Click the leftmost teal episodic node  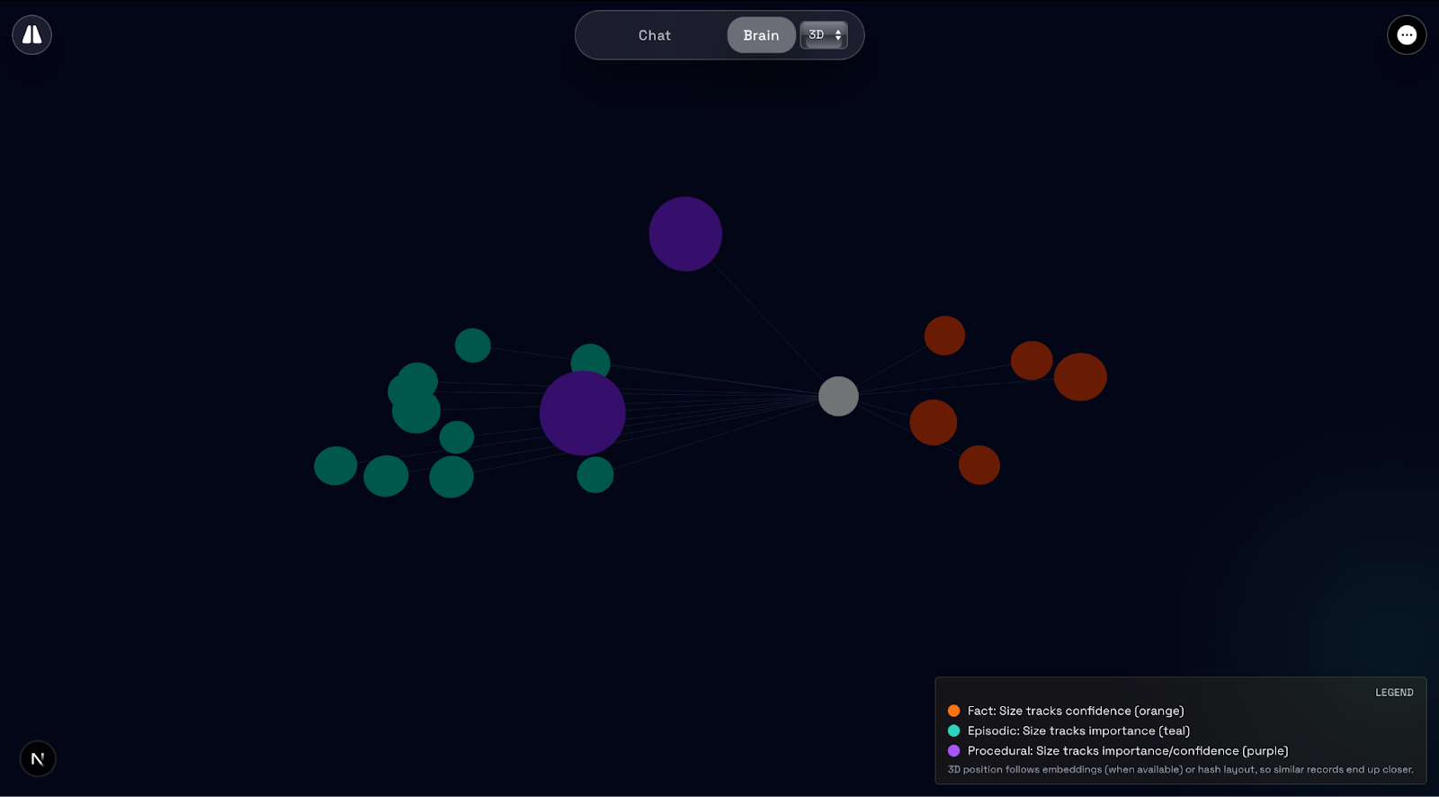[335, 466]
